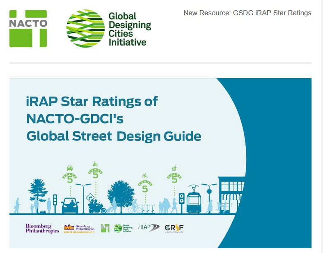Click the Bloomberg Philanthropies purple logo
Screen dimensions: 323x253
coord(42,228)
